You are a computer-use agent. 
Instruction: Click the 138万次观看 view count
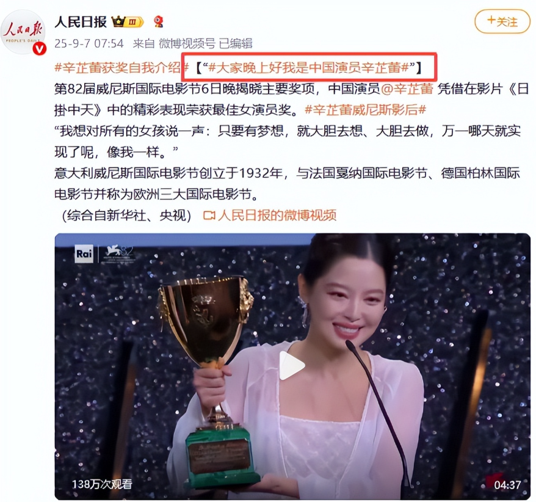(x=101, y=484)
